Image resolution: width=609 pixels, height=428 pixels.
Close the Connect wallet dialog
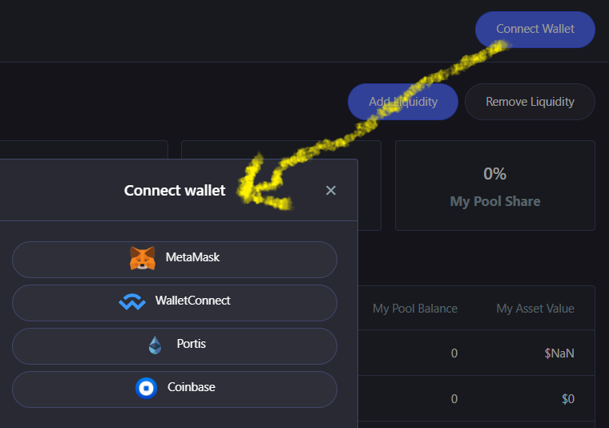(330, 190)
